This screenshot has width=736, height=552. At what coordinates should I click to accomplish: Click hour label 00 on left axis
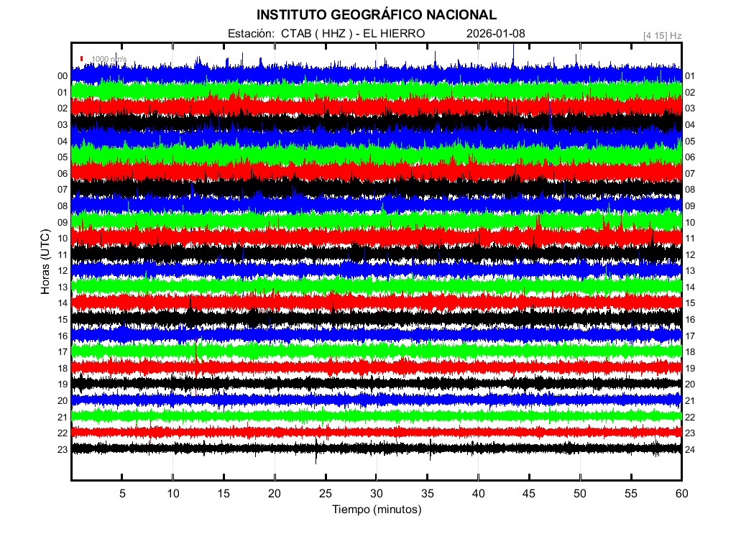pyautogui.click(x=63, y=76)
